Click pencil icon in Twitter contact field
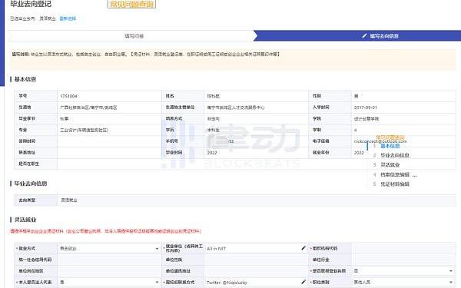Image resolution: width=461 pixels, height=288 pixels. [303, 282]
